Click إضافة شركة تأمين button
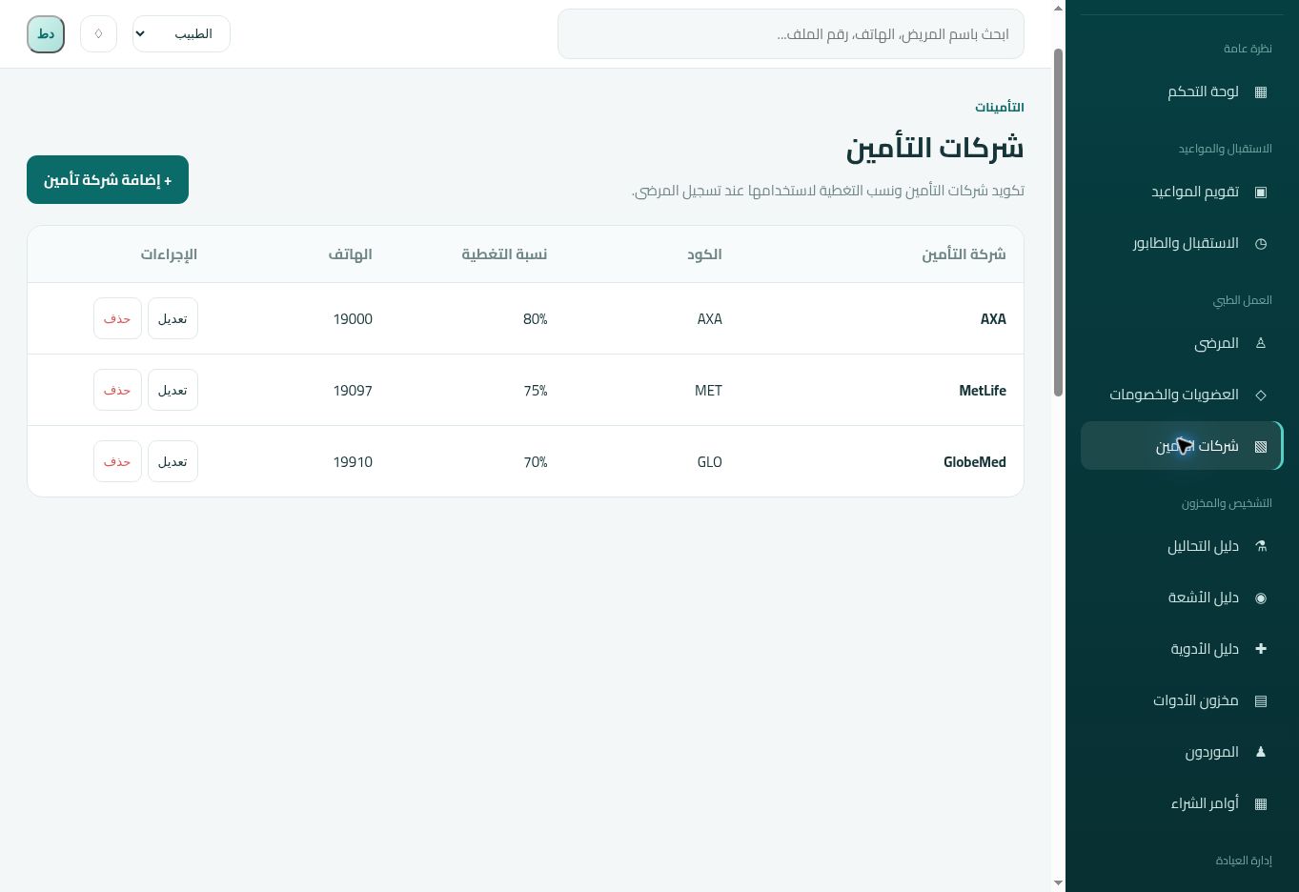The image size is (1299, 892). click(108, 180)
